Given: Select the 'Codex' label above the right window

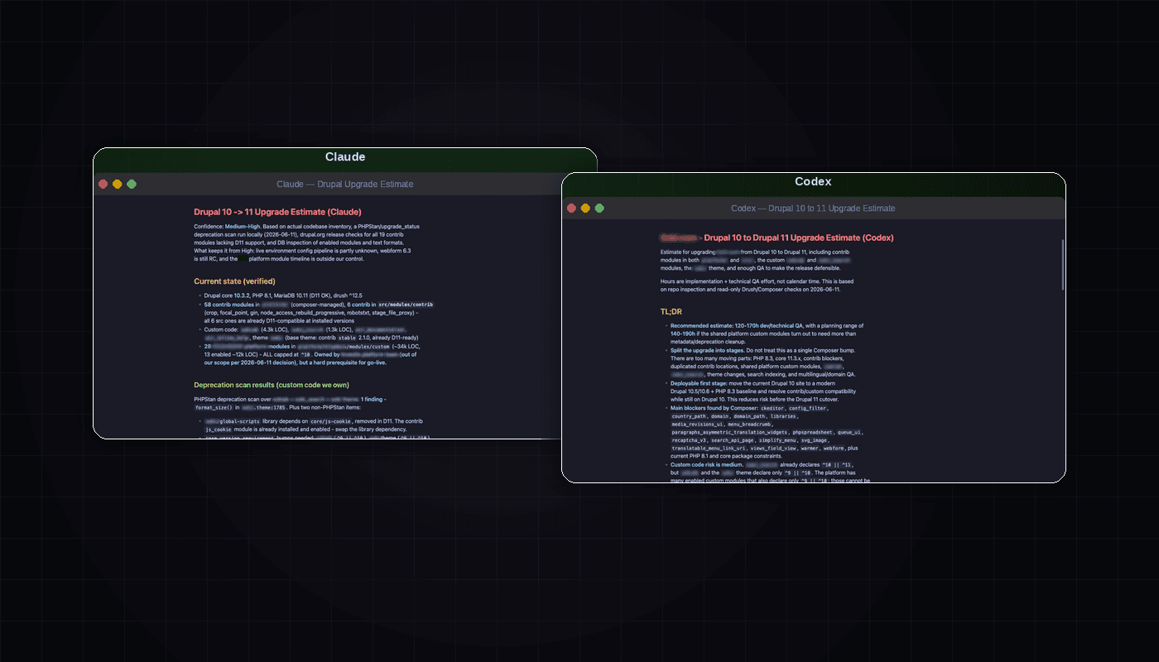Looking at the screenshot, I should [813, 181].
